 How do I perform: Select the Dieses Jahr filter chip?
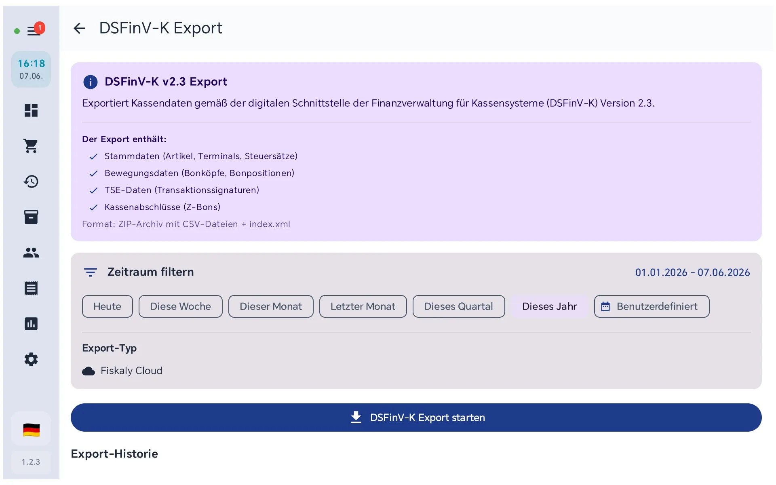[550, 306]
